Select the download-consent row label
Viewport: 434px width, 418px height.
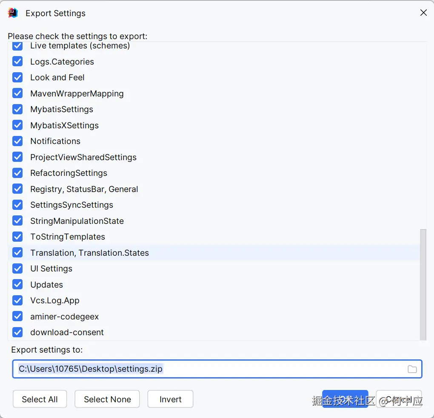67,332
